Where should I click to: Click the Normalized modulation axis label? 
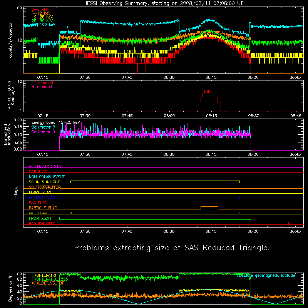pyautogui.click(x=7, y=134)
